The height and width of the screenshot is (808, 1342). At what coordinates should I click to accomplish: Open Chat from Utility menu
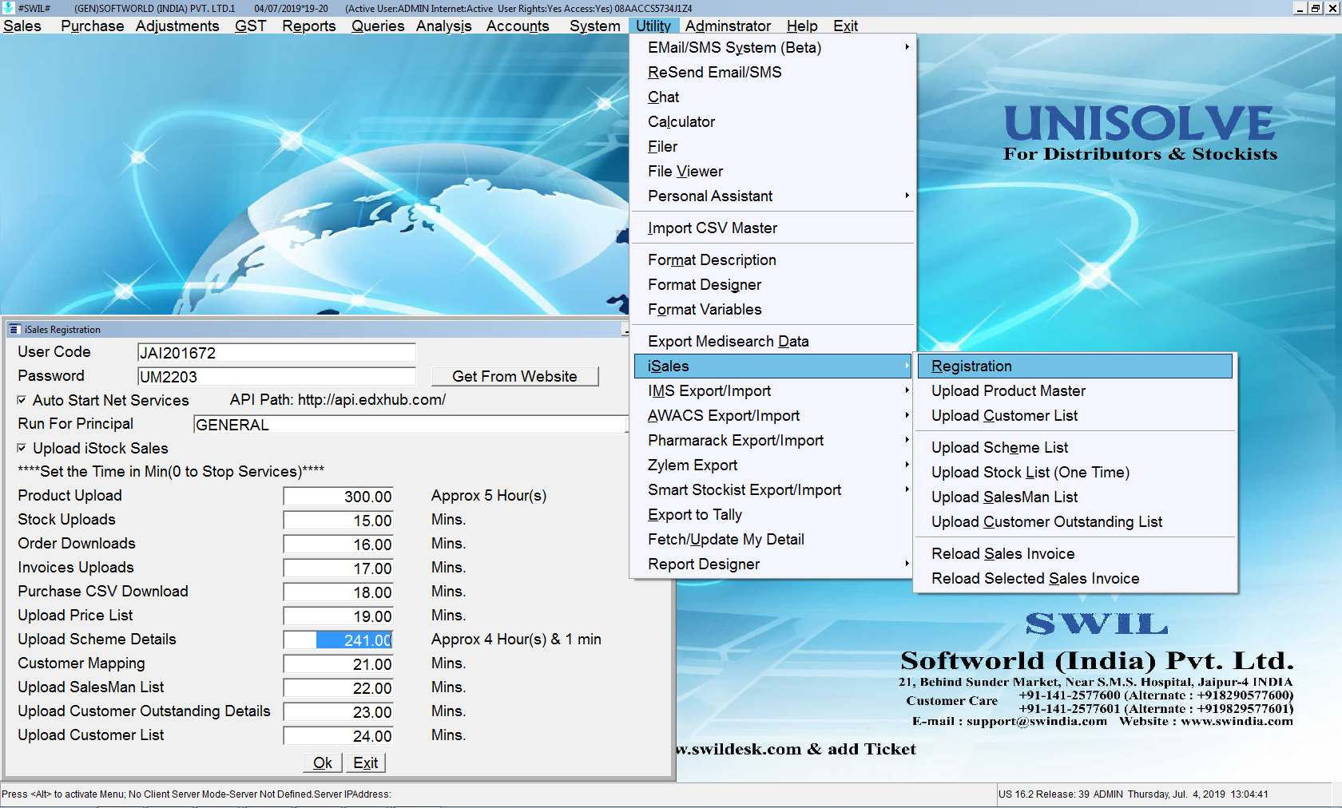[x=772, y=97]
